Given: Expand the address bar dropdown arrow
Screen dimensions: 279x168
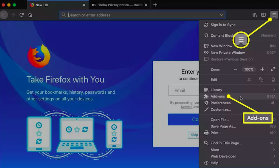Looking at the screenshot, I should click(x=221, y=15).
